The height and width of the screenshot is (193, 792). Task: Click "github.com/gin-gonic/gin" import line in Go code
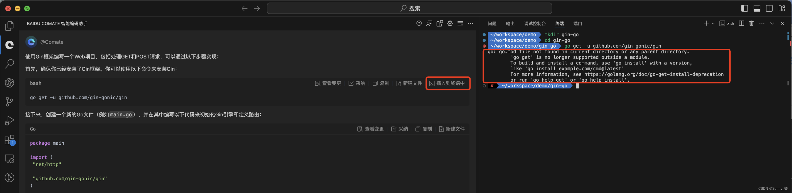pyautogui.click(x=70, y=178)
